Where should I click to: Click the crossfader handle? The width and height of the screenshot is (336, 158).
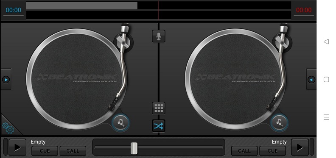pyautogui.click(x=134, y=148)
